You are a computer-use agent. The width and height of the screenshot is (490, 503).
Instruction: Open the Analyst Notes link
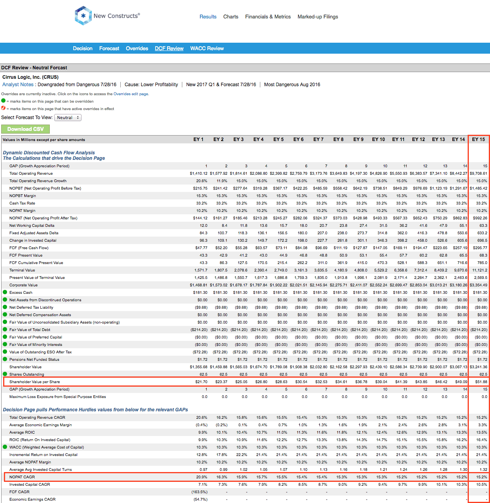[18, 85]
